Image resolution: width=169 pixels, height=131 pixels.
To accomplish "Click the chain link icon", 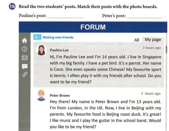I will click(x=25, y=74).
